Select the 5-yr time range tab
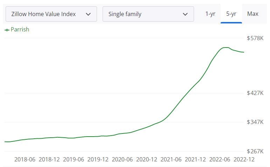This screenshot has height=167, width=270. point(231,14)
